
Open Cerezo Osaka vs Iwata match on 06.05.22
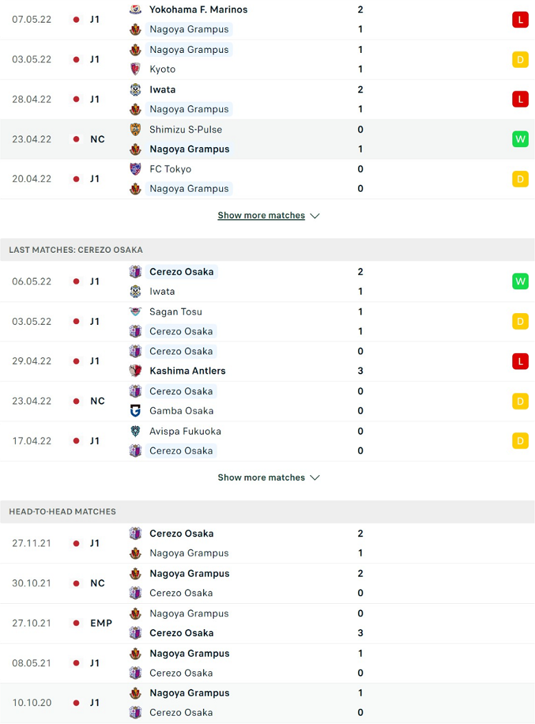(x=267, y=282)
